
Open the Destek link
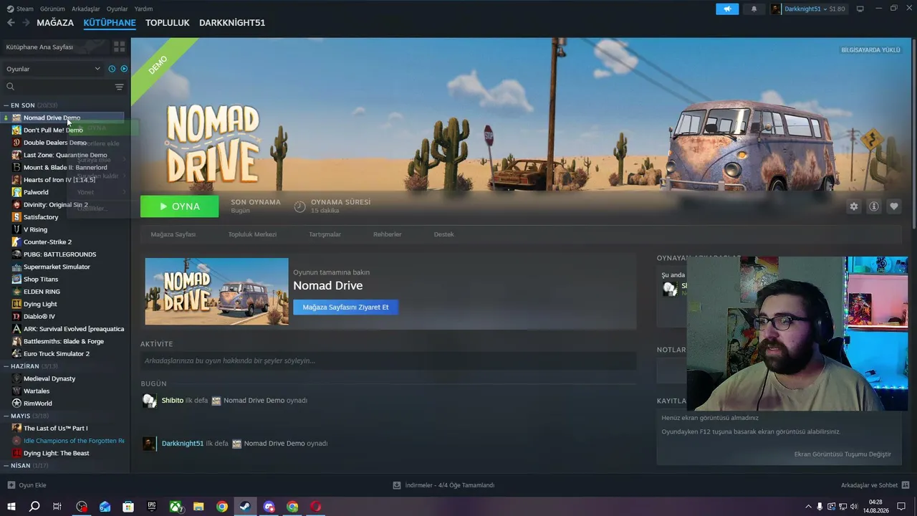pyautogui.click(x=443, y=234)
